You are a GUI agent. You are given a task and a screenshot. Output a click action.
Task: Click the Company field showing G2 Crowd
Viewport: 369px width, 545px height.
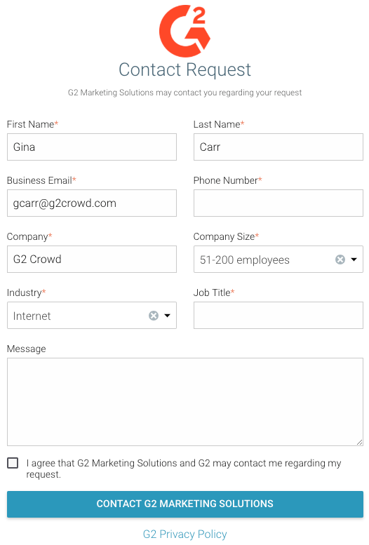click(x=92, y=260)
